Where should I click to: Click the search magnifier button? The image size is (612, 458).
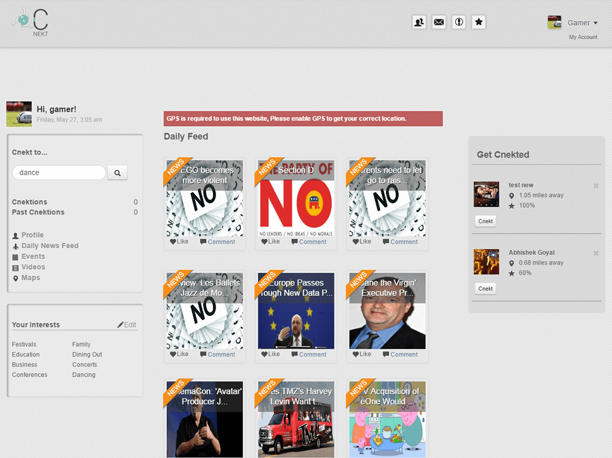[117, 173]
